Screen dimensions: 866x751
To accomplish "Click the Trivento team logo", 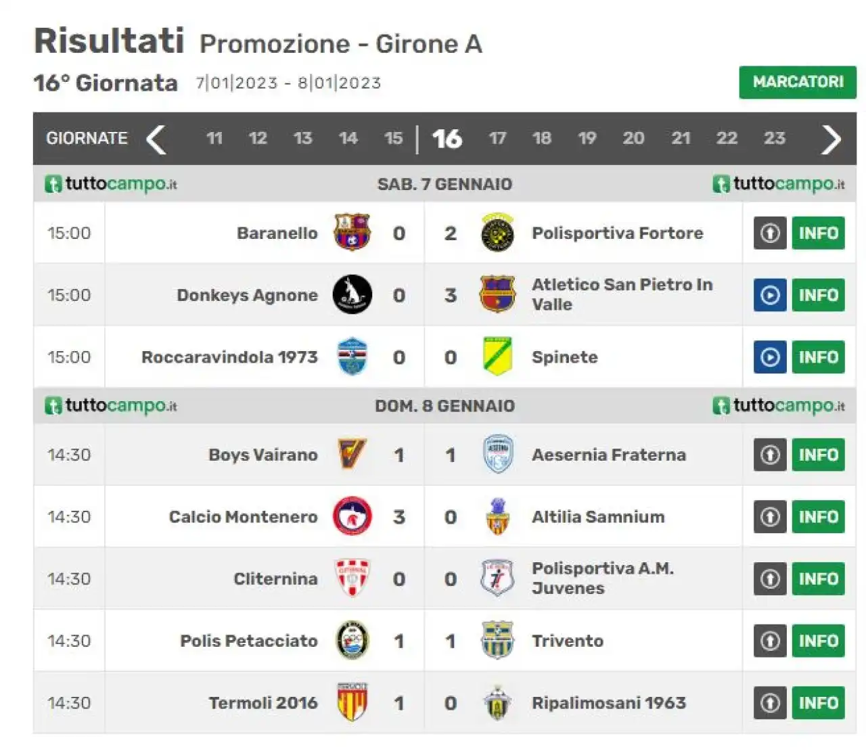I will point(497,641).
